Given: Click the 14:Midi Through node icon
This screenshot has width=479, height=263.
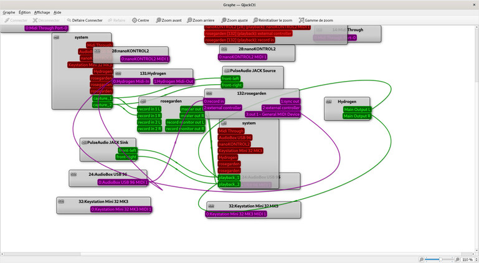Looking at the screenshot, I should [x=319, y=30].
